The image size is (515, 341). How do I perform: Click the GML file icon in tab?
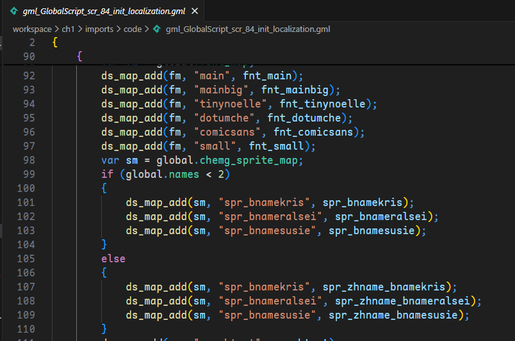[14, 11]
